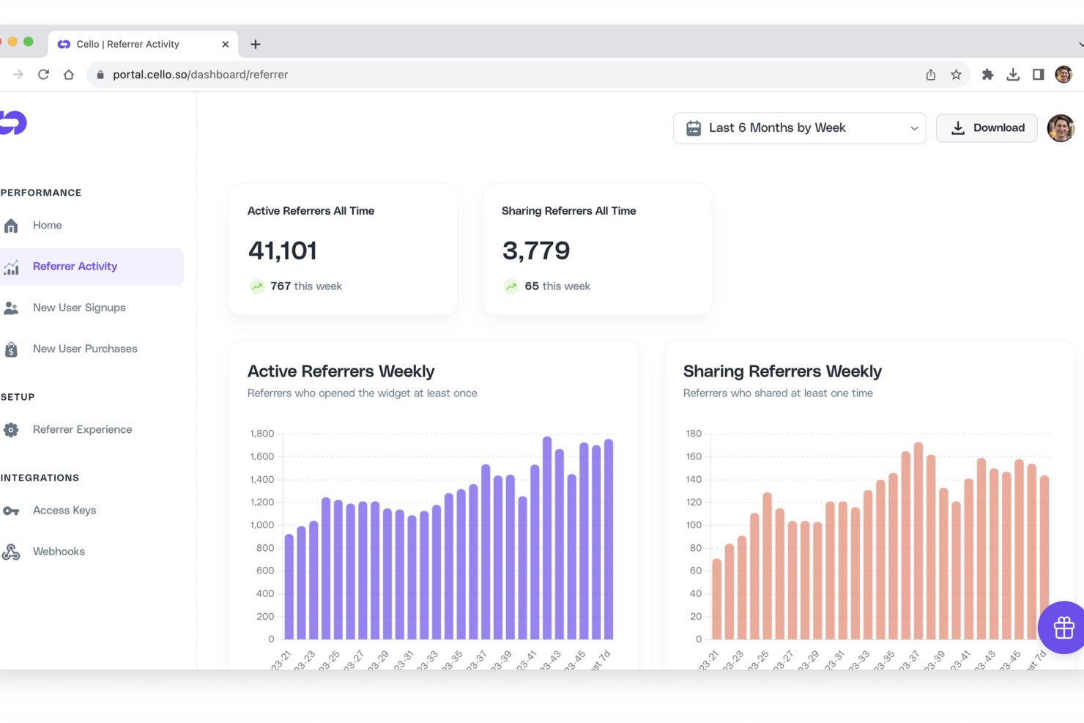Click the Cello logo top left
1084x723 pixels.
(12, 122)
